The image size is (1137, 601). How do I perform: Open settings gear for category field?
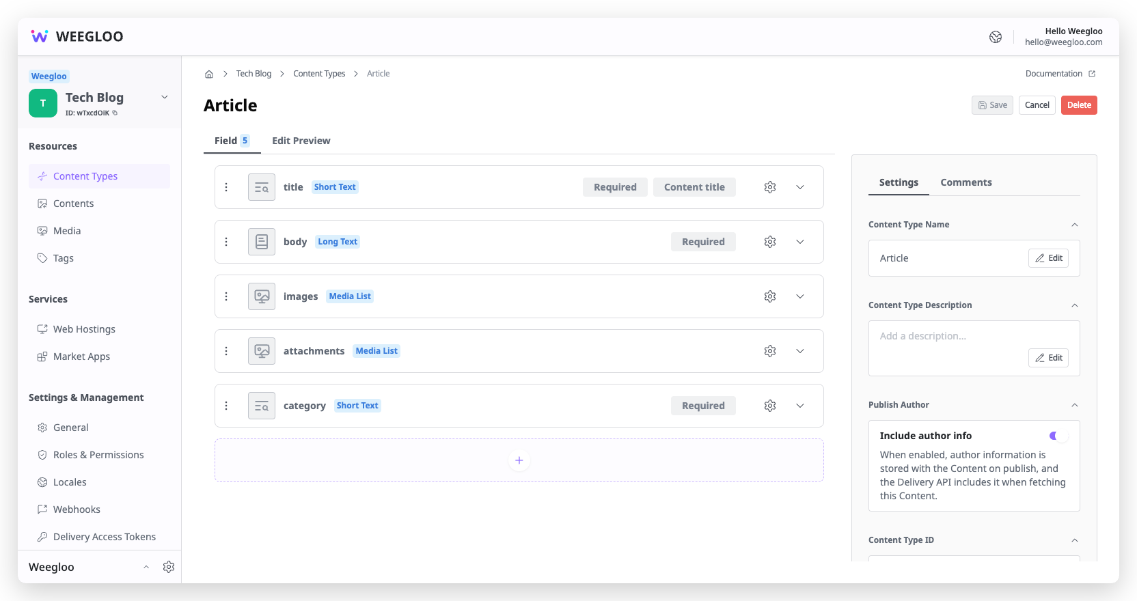770,406
